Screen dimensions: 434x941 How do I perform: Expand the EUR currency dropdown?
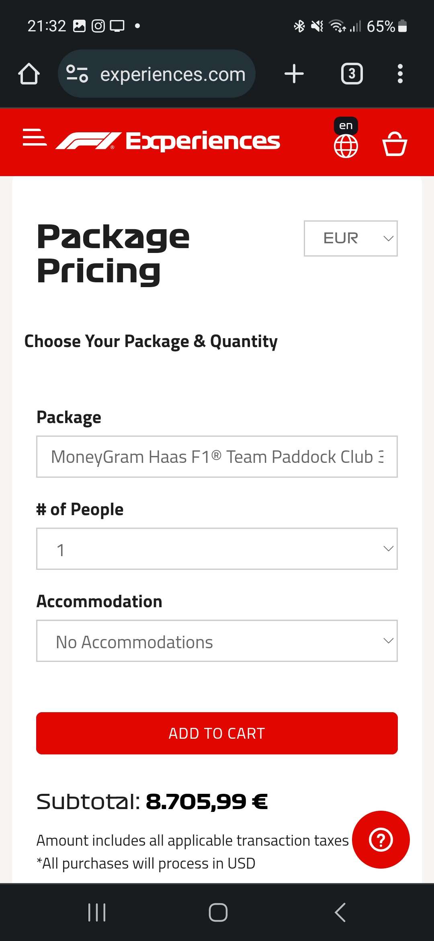[351, 238]
